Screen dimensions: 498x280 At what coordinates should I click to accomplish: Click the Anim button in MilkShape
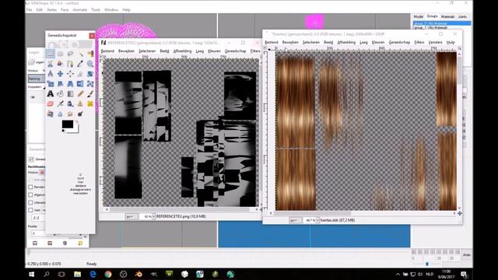tap(467, 255)
